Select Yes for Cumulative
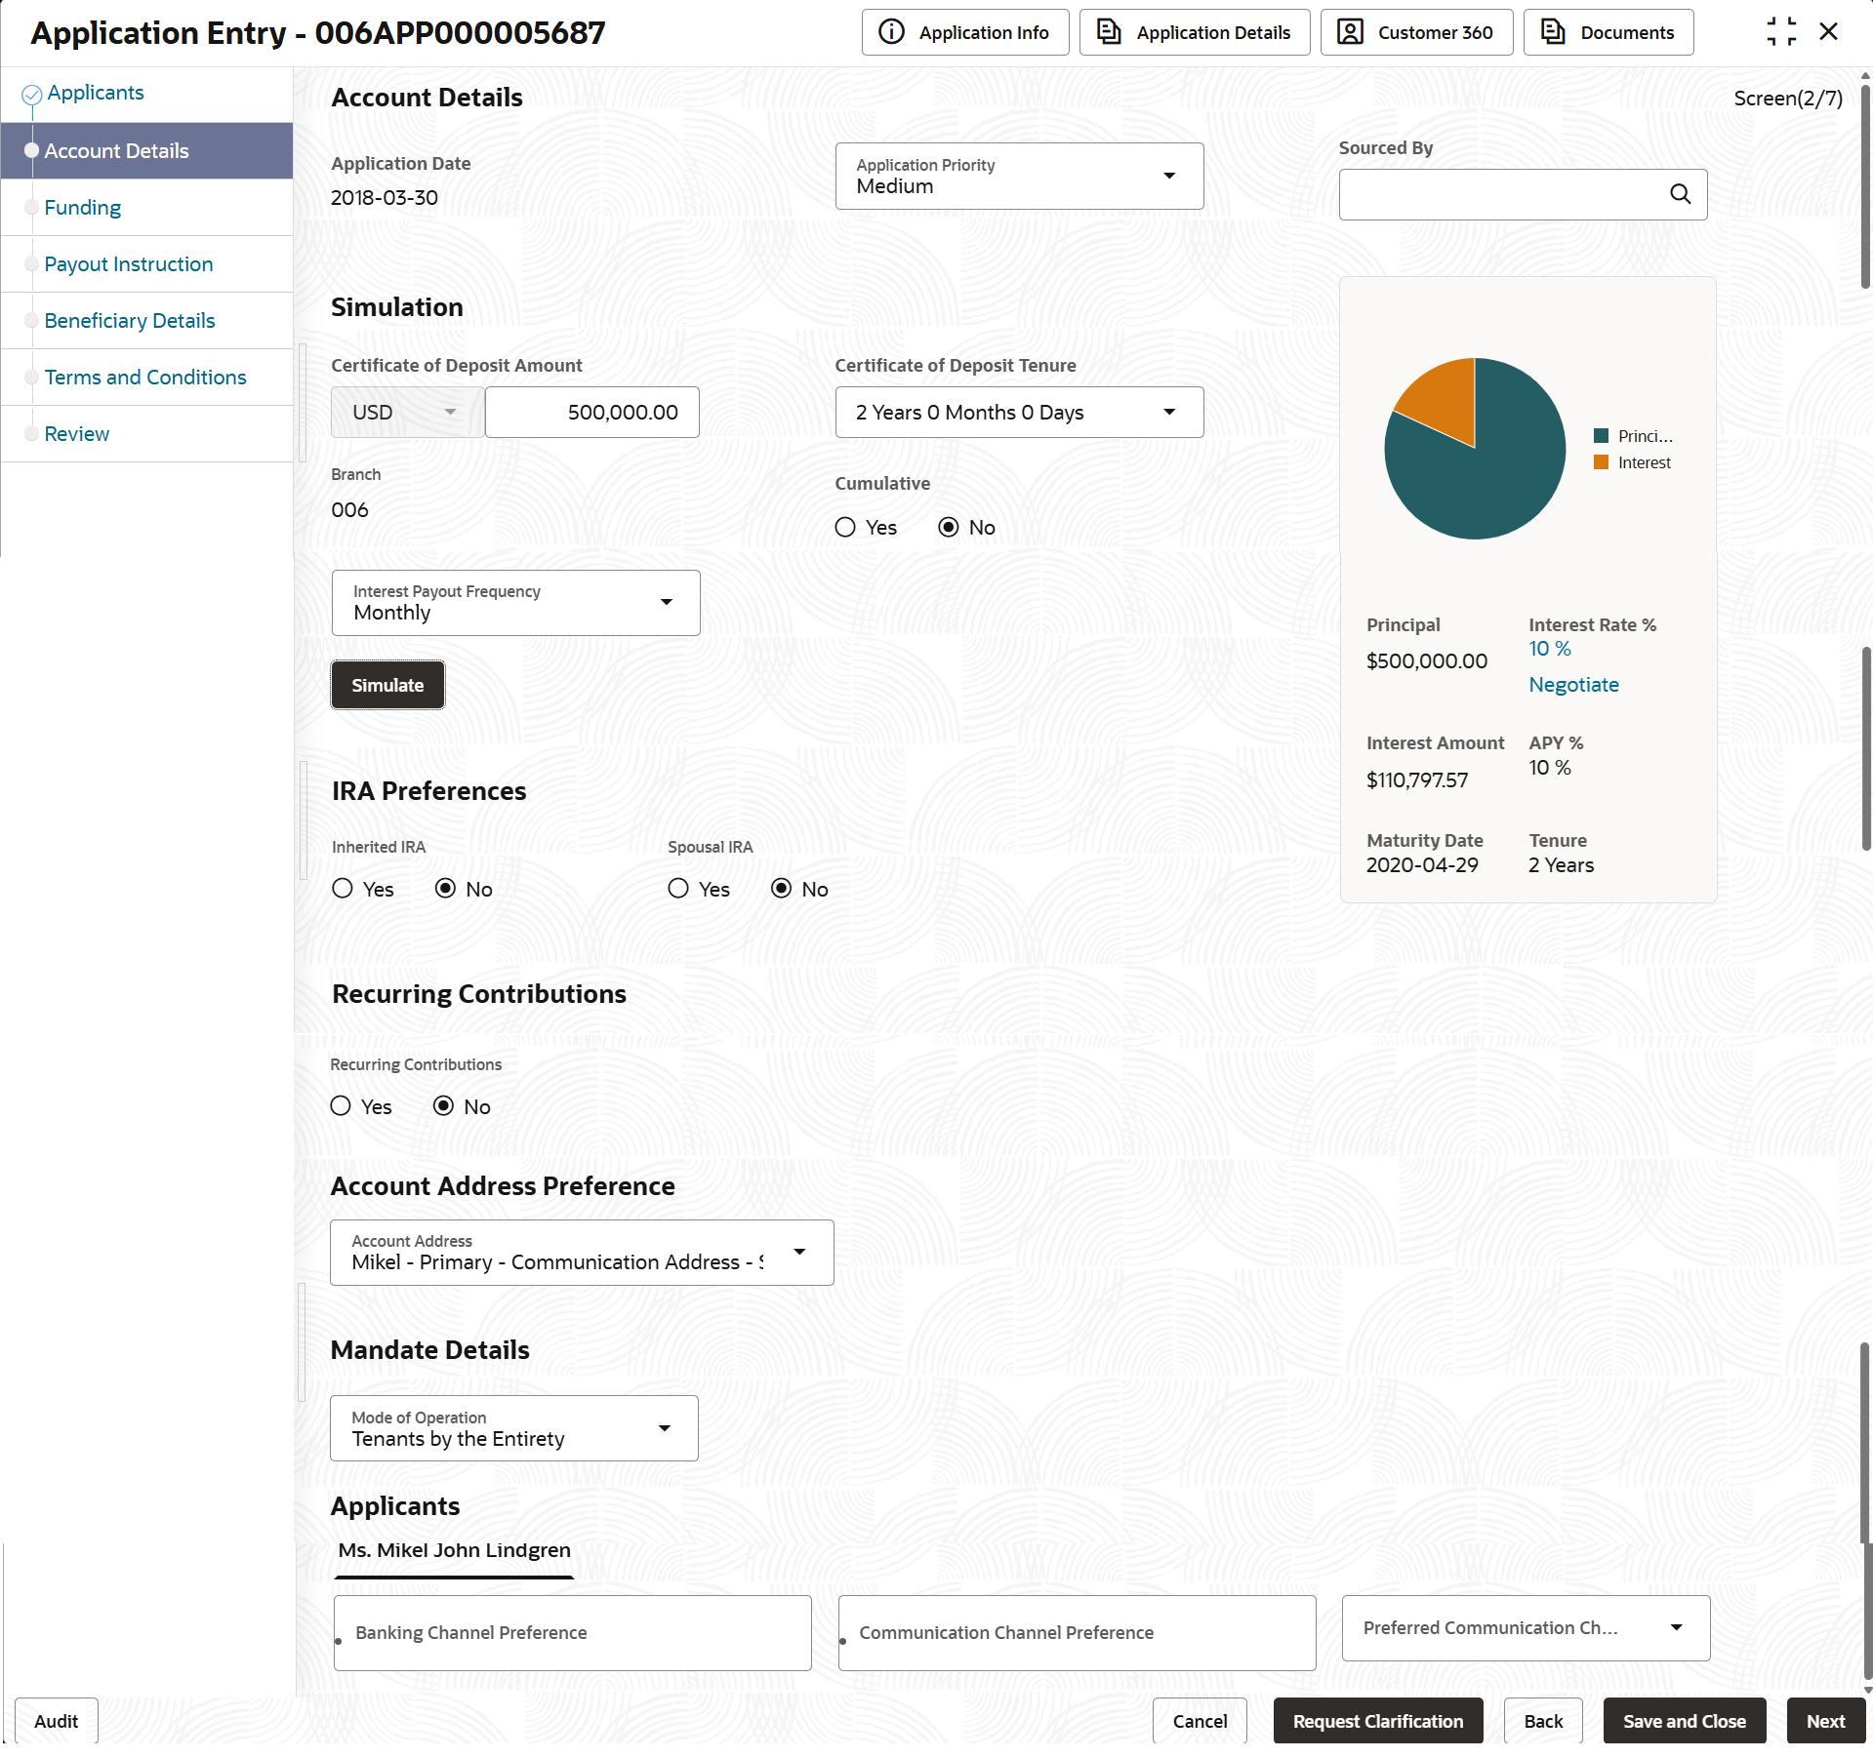Screen dimensions: 1873x1758 coord(846,528)
